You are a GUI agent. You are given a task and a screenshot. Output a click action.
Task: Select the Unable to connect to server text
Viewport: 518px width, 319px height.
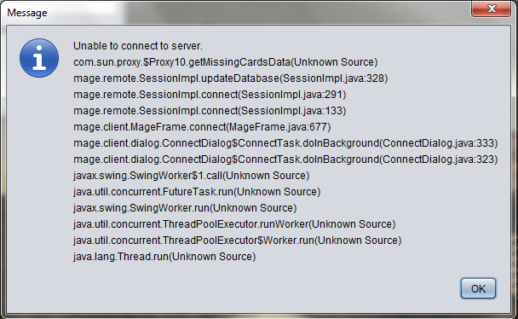(x=138, y=46)
